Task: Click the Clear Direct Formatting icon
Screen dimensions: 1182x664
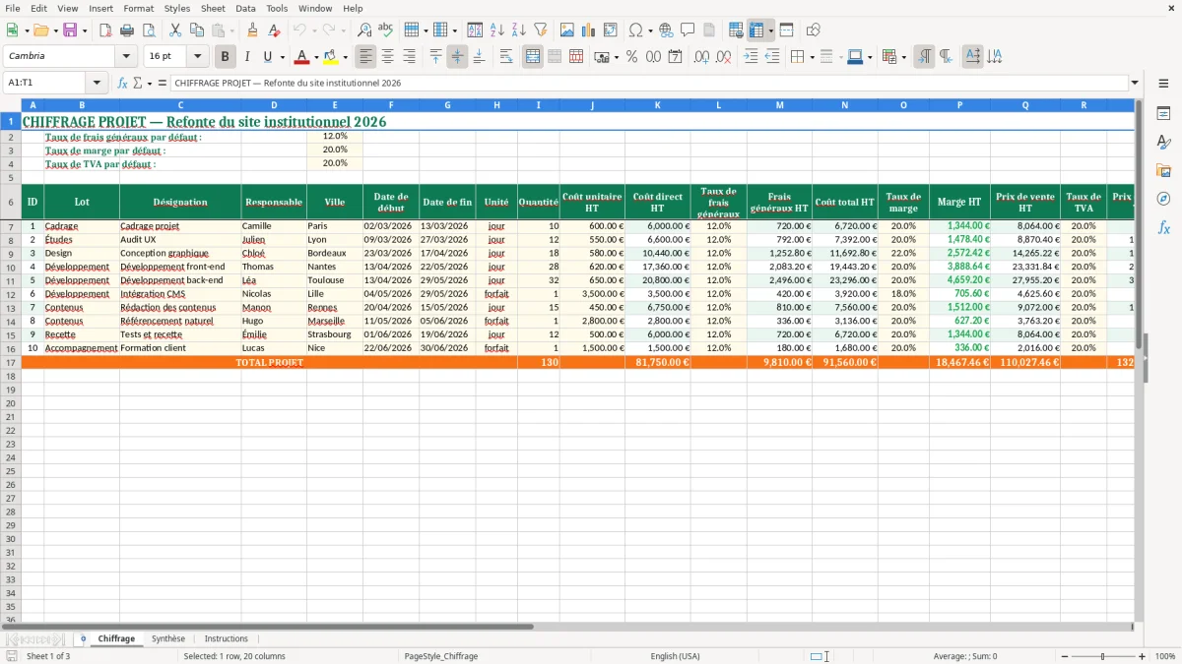Action: (274, 30)
